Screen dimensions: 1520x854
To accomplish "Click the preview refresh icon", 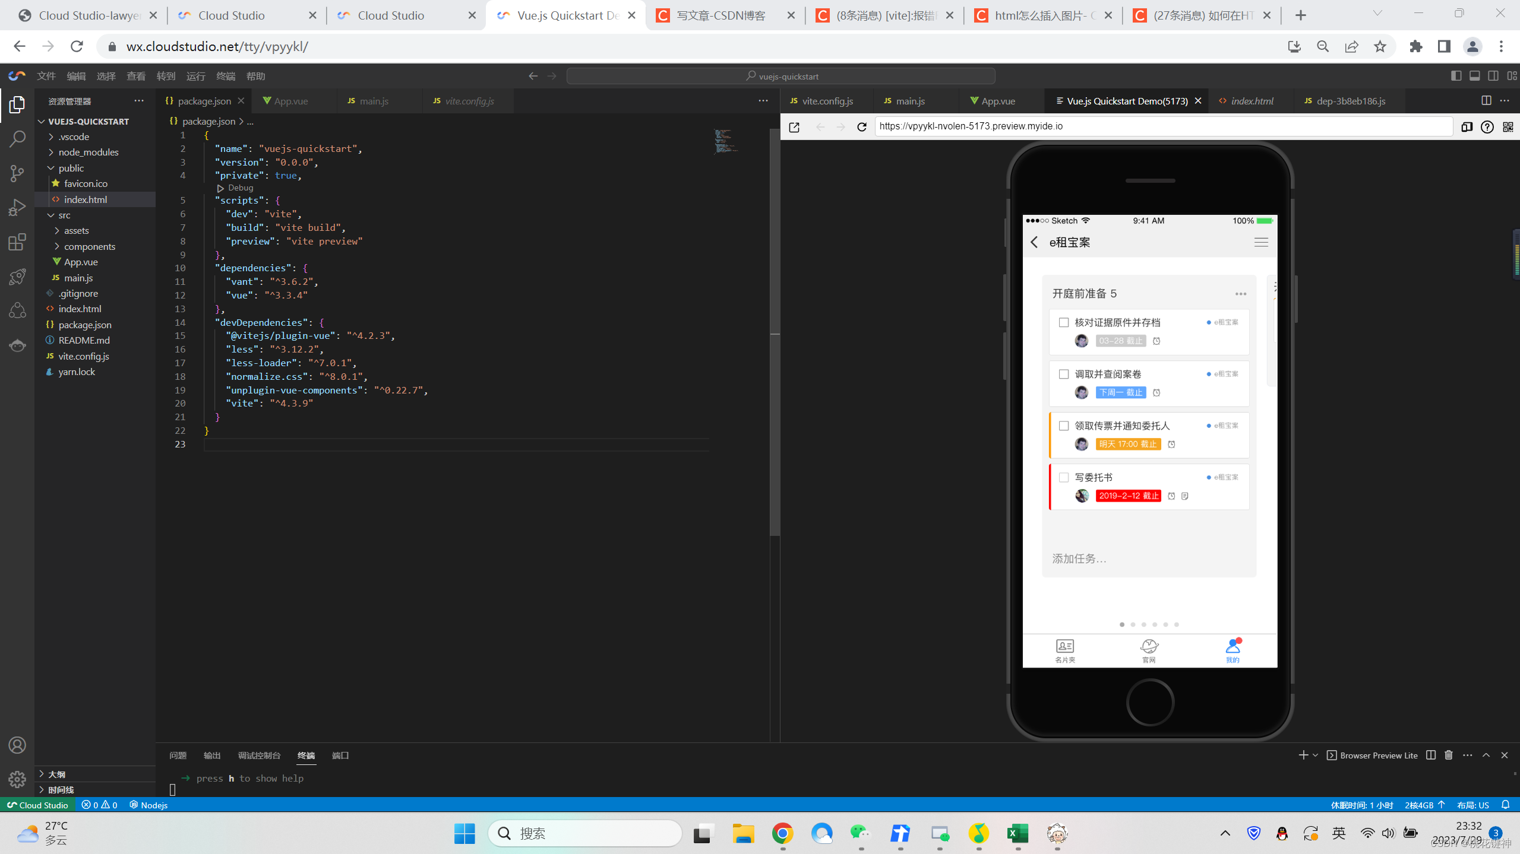I will (862, 126).
